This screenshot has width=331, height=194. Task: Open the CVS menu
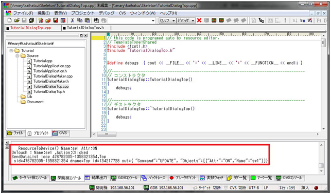click(x=122, y=13)
